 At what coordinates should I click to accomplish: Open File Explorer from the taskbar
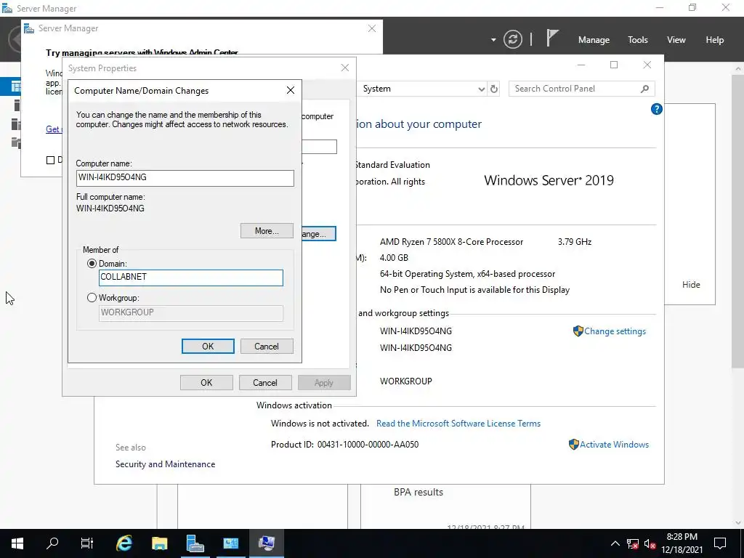159,543
